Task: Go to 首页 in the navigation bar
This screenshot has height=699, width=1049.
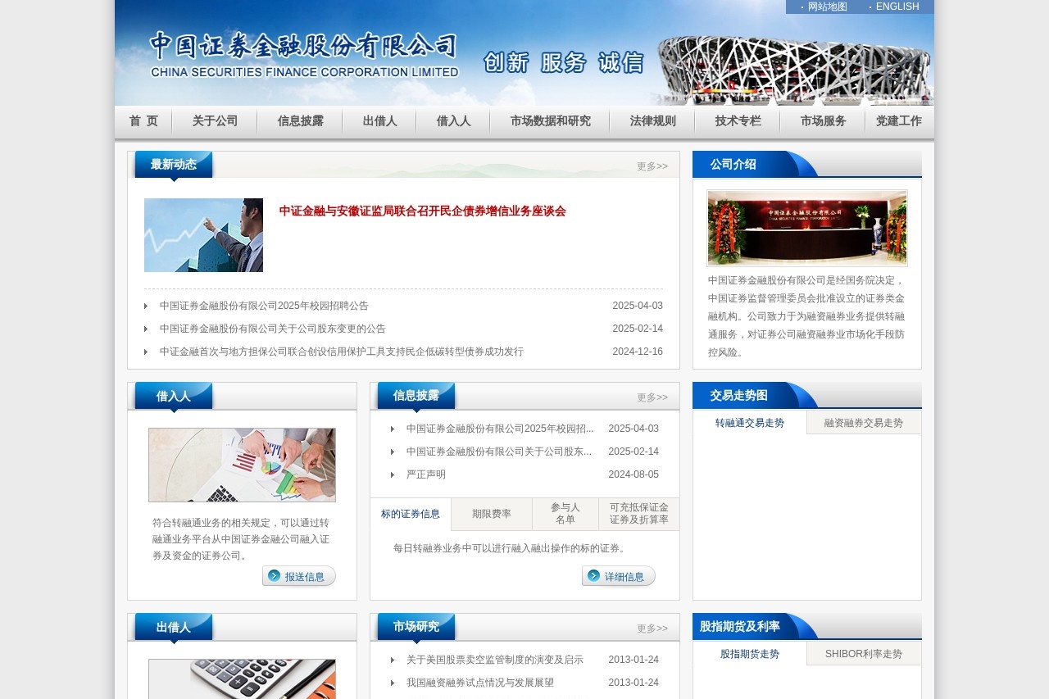Action: [x=143, y=121]
